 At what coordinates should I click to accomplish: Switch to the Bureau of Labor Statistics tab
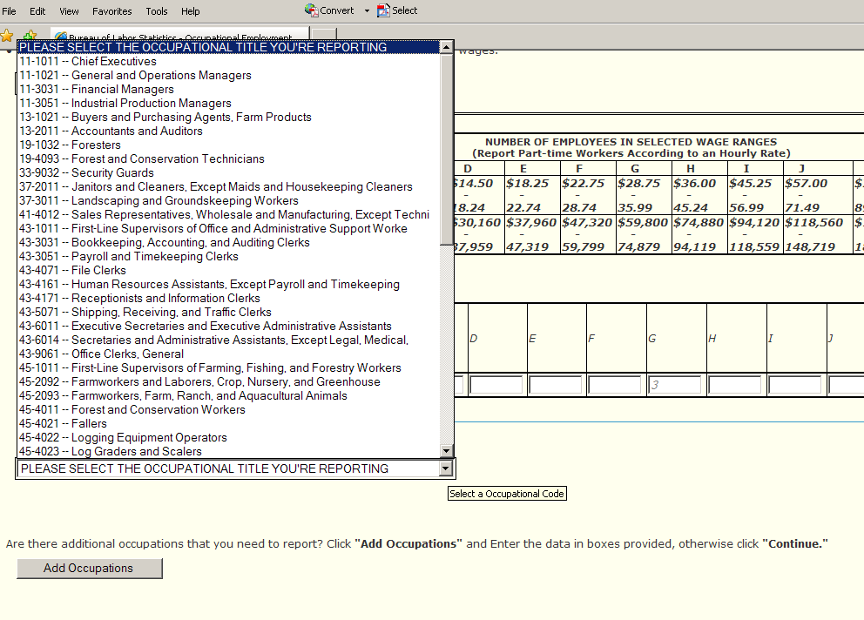pos(174,37)
